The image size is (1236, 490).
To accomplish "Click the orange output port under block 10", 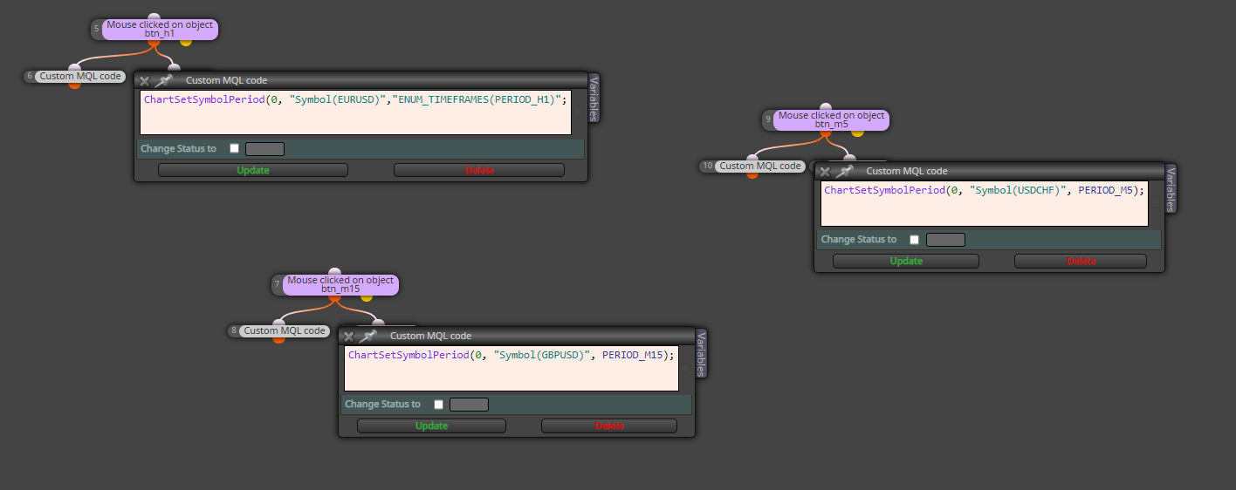I will point(752,174).
